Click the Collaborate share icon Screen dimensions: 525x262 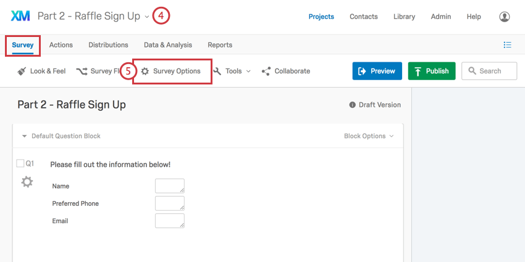[266, 71]
